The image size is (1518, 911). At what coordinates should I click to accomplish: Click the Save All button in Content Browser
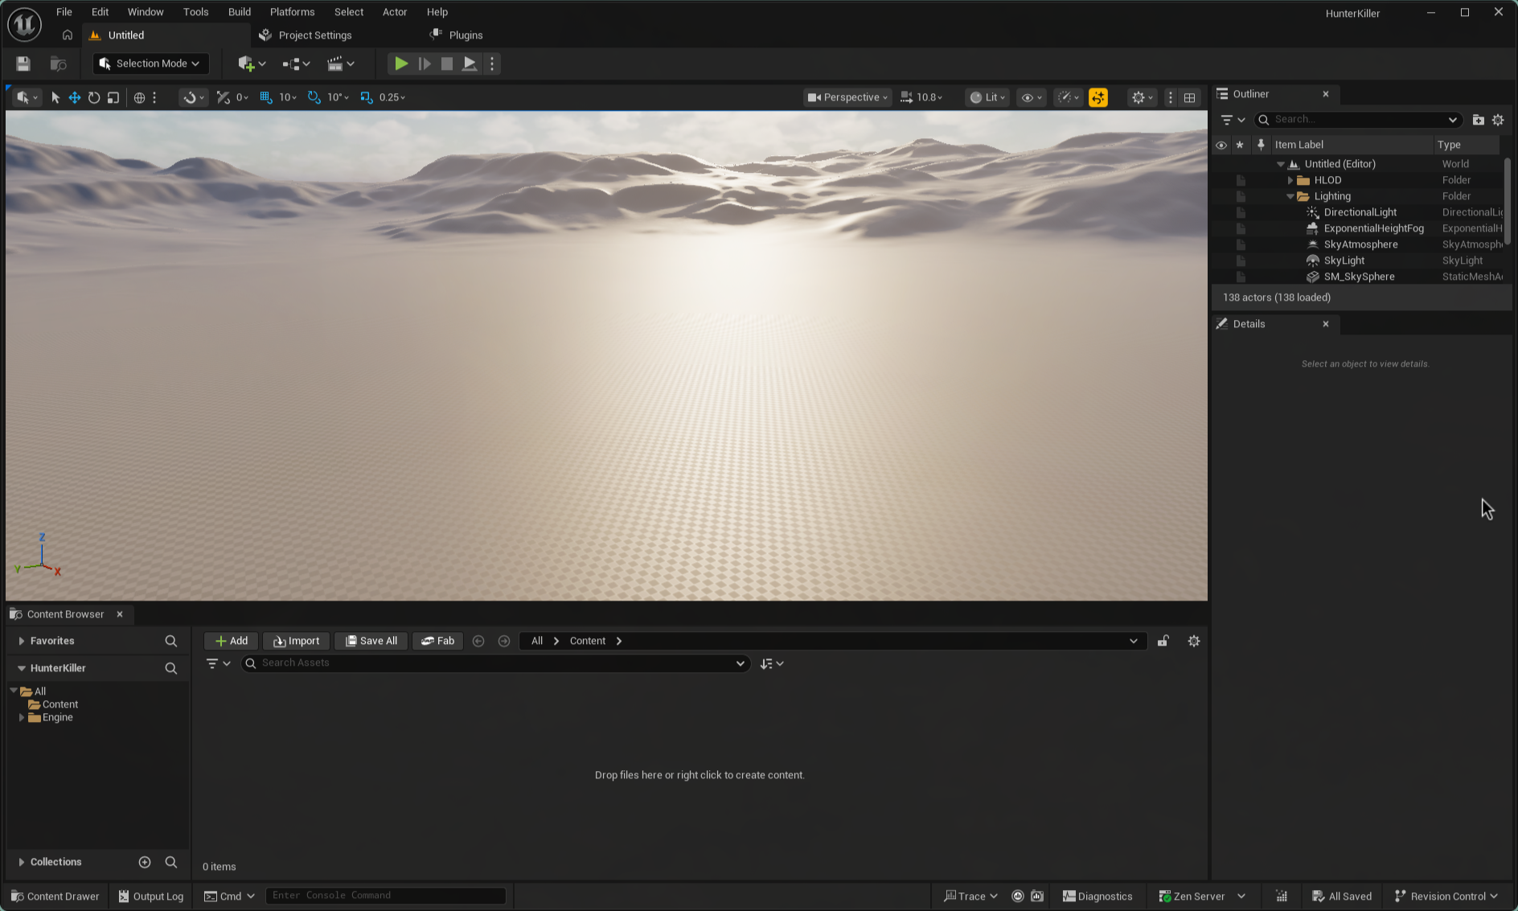371,641
